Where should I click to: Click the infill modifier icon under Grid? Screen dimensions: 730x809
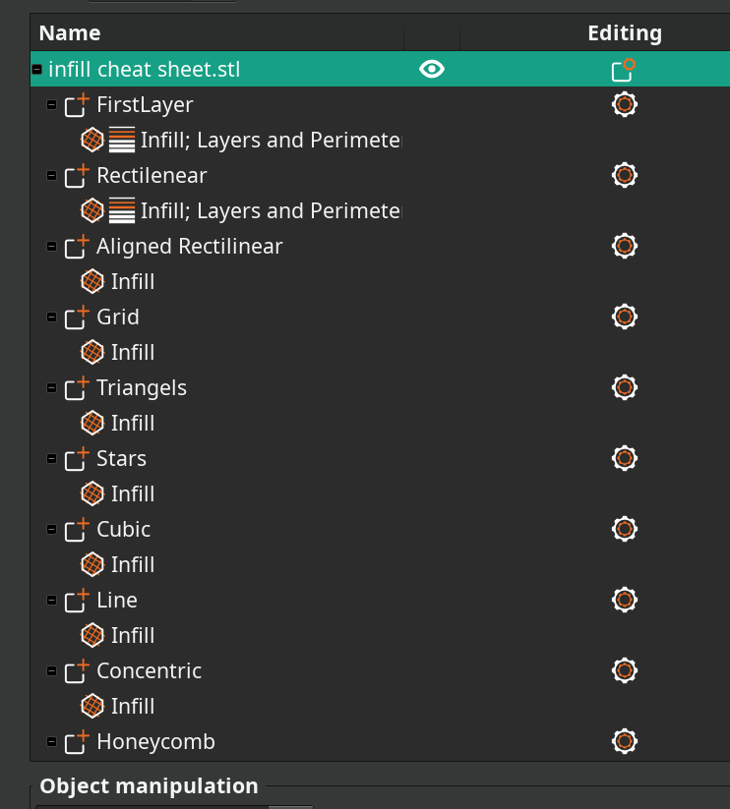(x=92, y=352)
